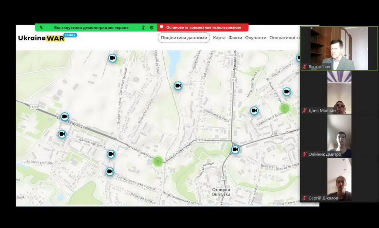Screen dimensions: 379x228
Task: Expand the green cluster marker labeled 4
Action: [284, 108]
